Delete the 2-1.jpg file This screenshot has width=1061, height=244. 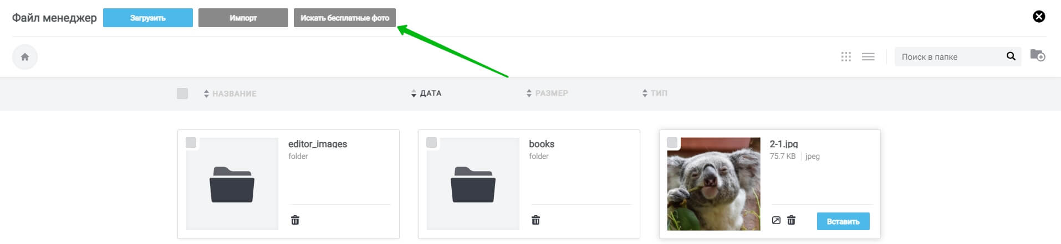point(792,220)
